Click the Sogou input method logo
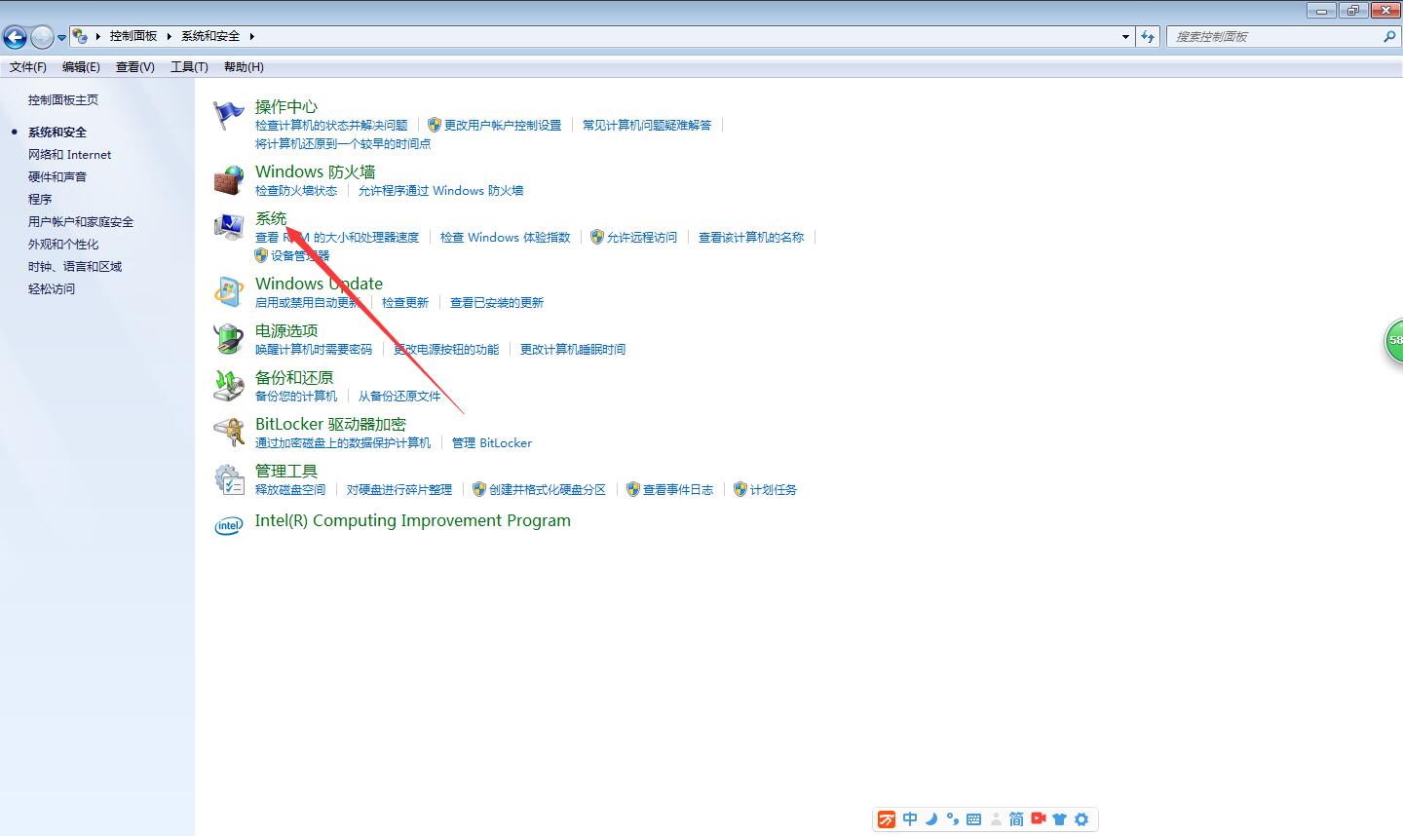The width and height of the screenshot is (1403, 836). tap(887, 819)
